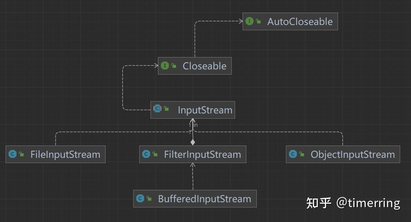Select the InputStream class node
Screen dimensions: 411x222
(x=193, y=110)
